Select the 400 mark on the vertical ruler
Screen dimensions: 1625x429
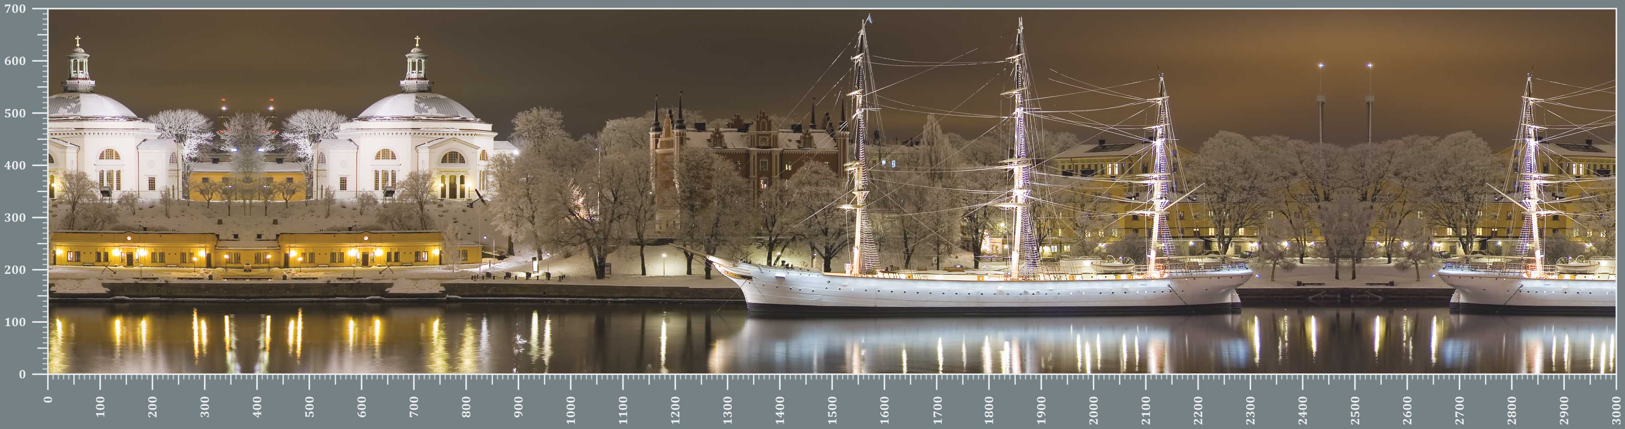point(15,166)
